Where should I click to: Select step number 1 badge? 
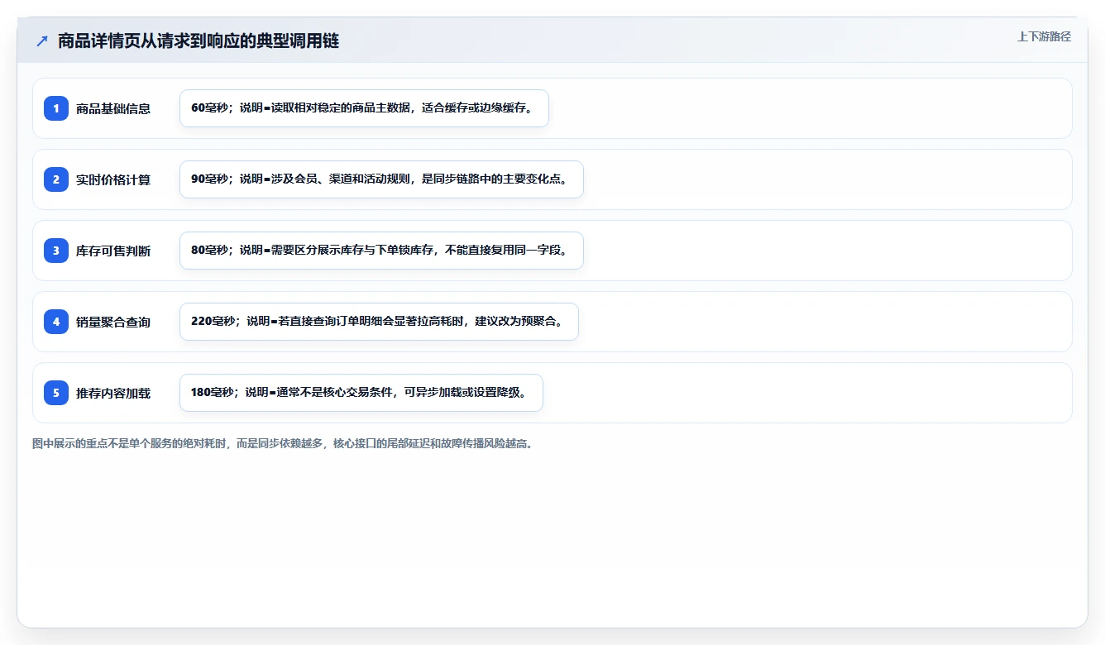[56, 108]
